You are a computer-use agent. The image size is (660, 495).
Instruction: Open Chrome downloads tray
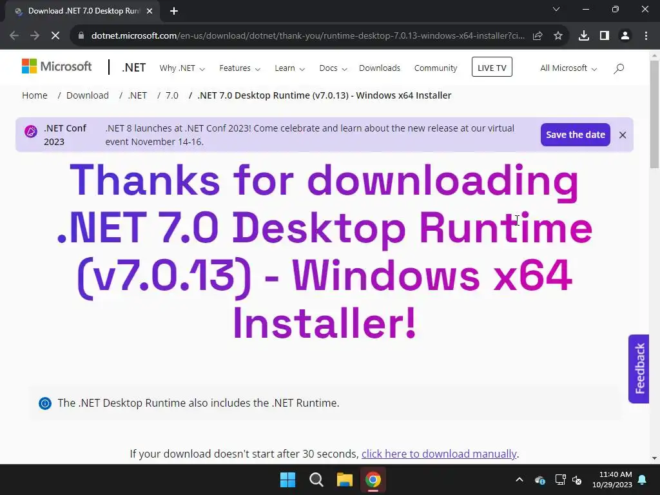(584, 36)
